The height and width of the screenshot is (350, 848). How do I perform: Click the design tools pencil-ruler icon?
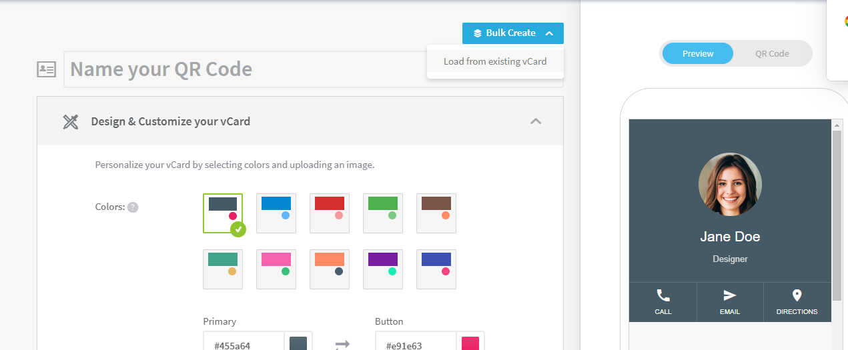point(71,121)
